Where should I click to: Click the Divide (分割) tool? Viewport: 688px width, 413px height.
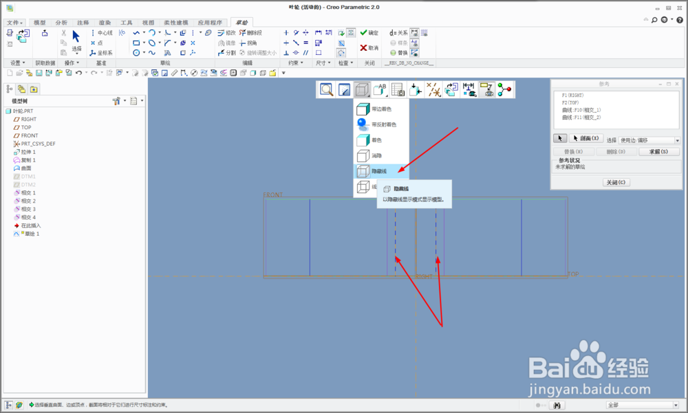coord(227,53)
